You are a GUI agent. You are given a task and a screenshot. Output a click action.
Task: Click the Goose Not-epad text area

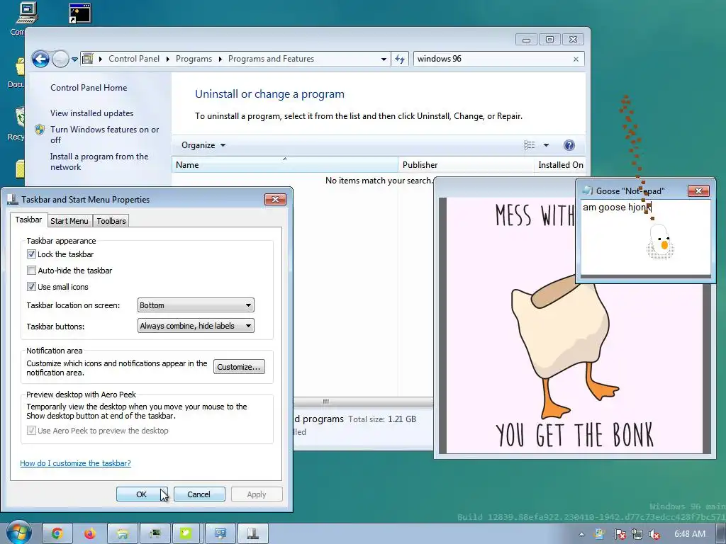point(645,237)
